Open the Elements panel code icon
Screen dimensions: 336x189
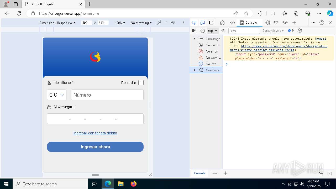point(232,23)
